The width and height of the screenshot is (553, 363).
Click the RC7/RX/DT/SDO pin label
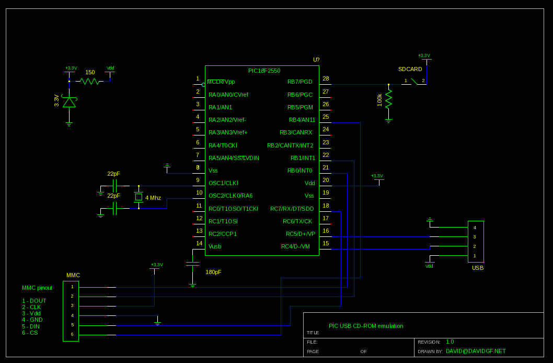[292, 209]
